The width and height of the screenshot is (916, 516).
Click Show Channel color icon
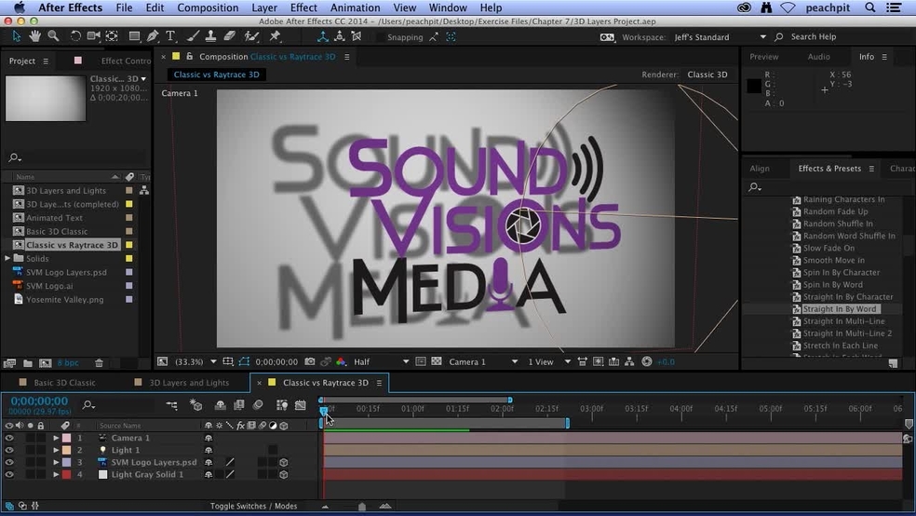pyautogui.click(x=341, y=361)
